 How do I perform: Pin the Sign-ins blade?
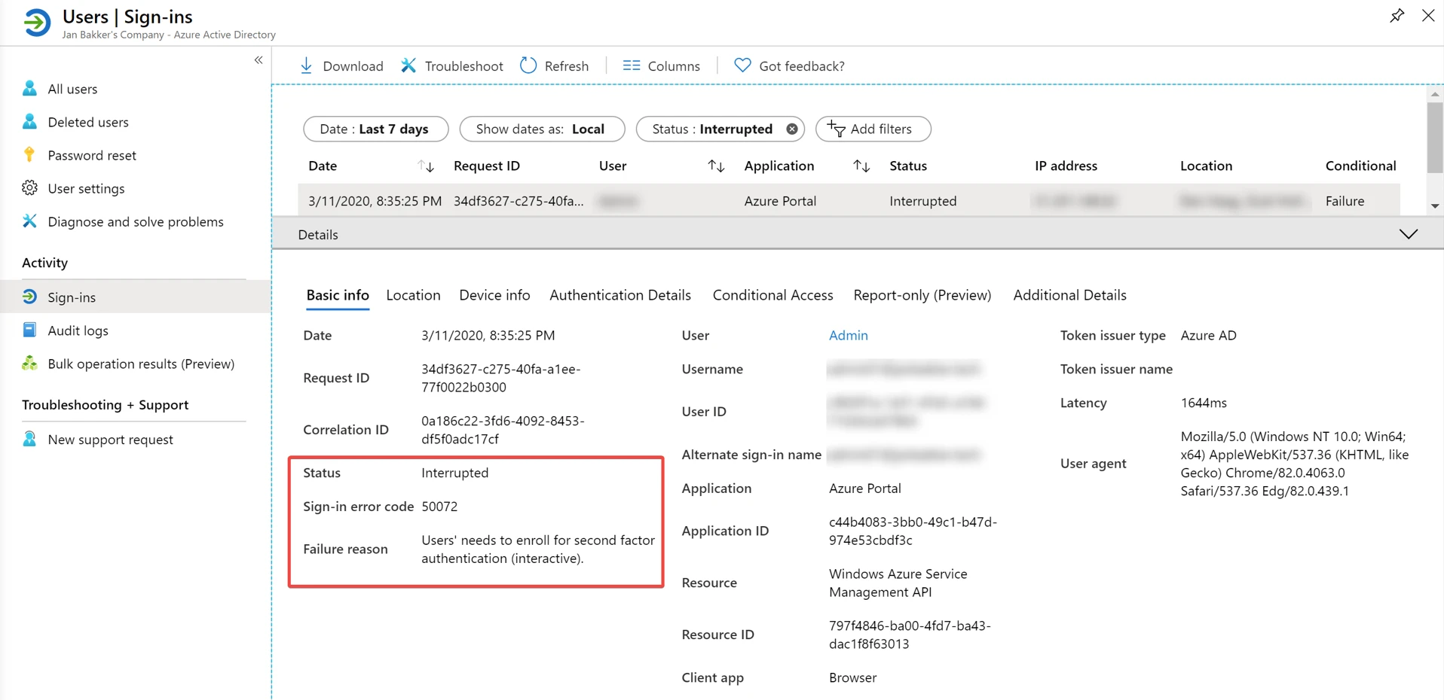point(1397,16)
